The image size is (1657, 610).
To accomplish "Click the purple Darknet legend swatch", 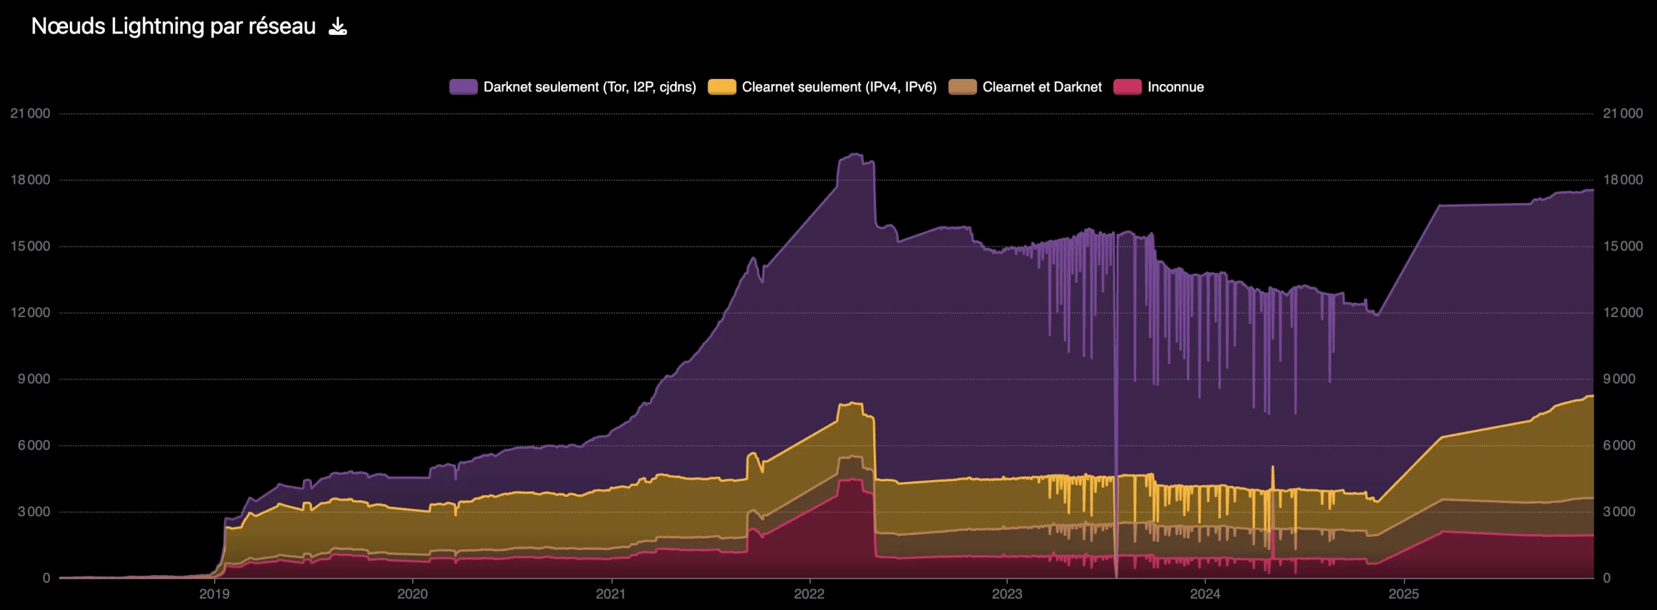I will point(463,87).
